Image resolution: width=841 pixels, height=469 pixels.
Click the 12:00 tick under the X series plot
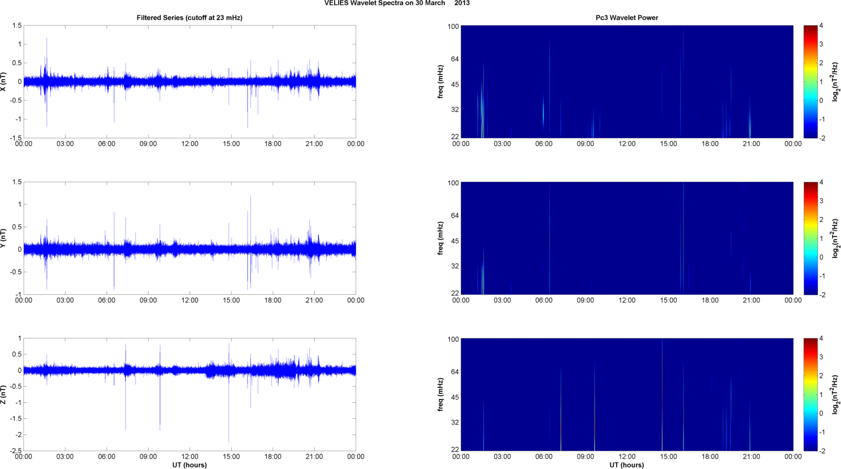(190, 144)
